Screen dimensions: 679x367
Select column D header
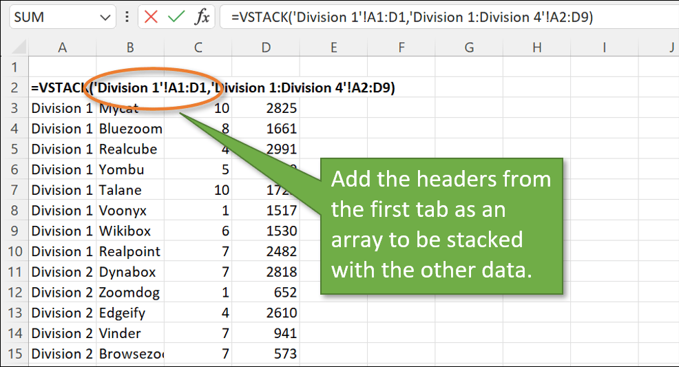[x=266, y=47]
